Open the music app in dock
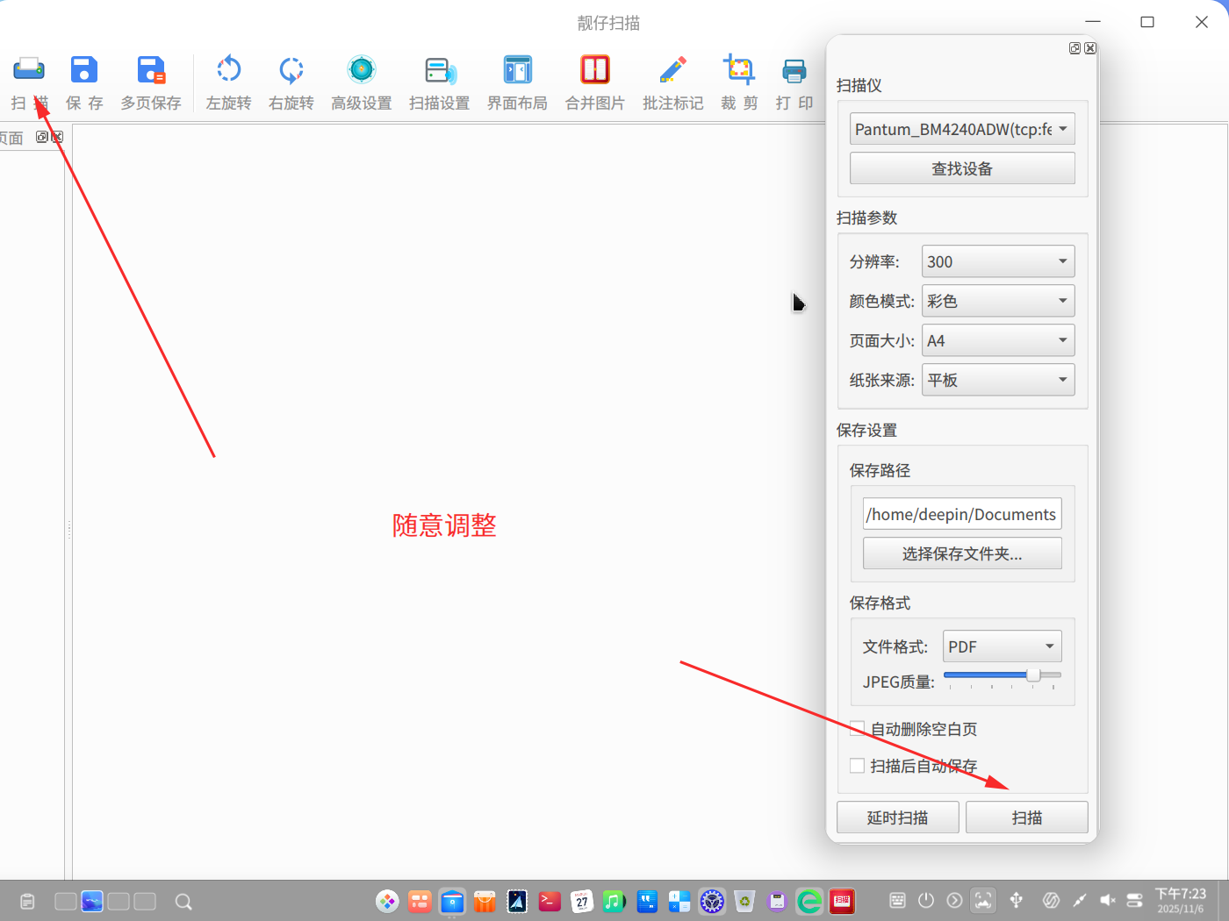Screen dimensions: 1229x921 click(x=614, y=901)
